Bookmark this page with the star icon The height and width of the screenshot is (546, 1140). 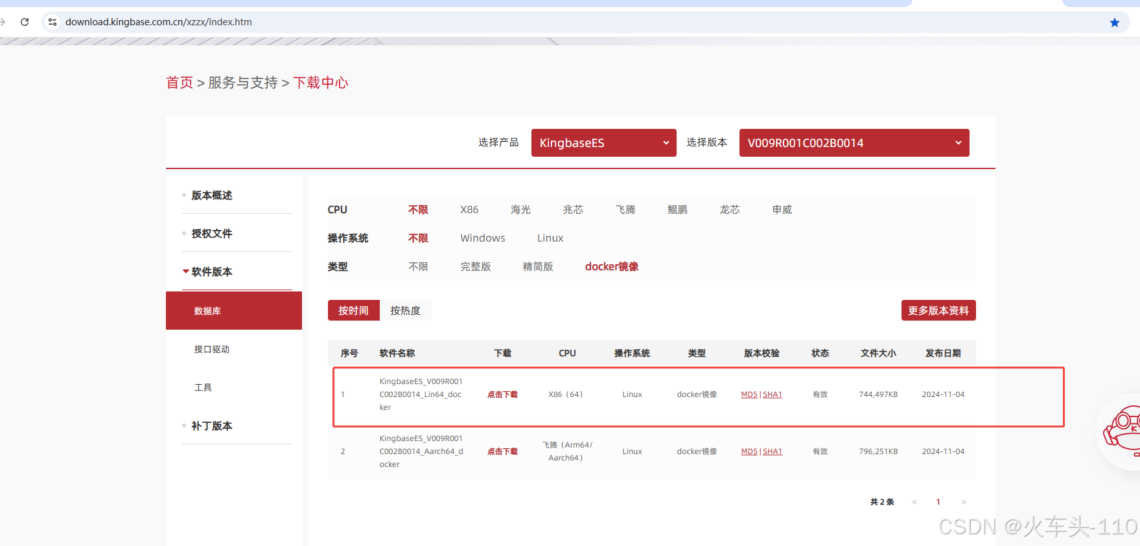tap(1115, 23)
